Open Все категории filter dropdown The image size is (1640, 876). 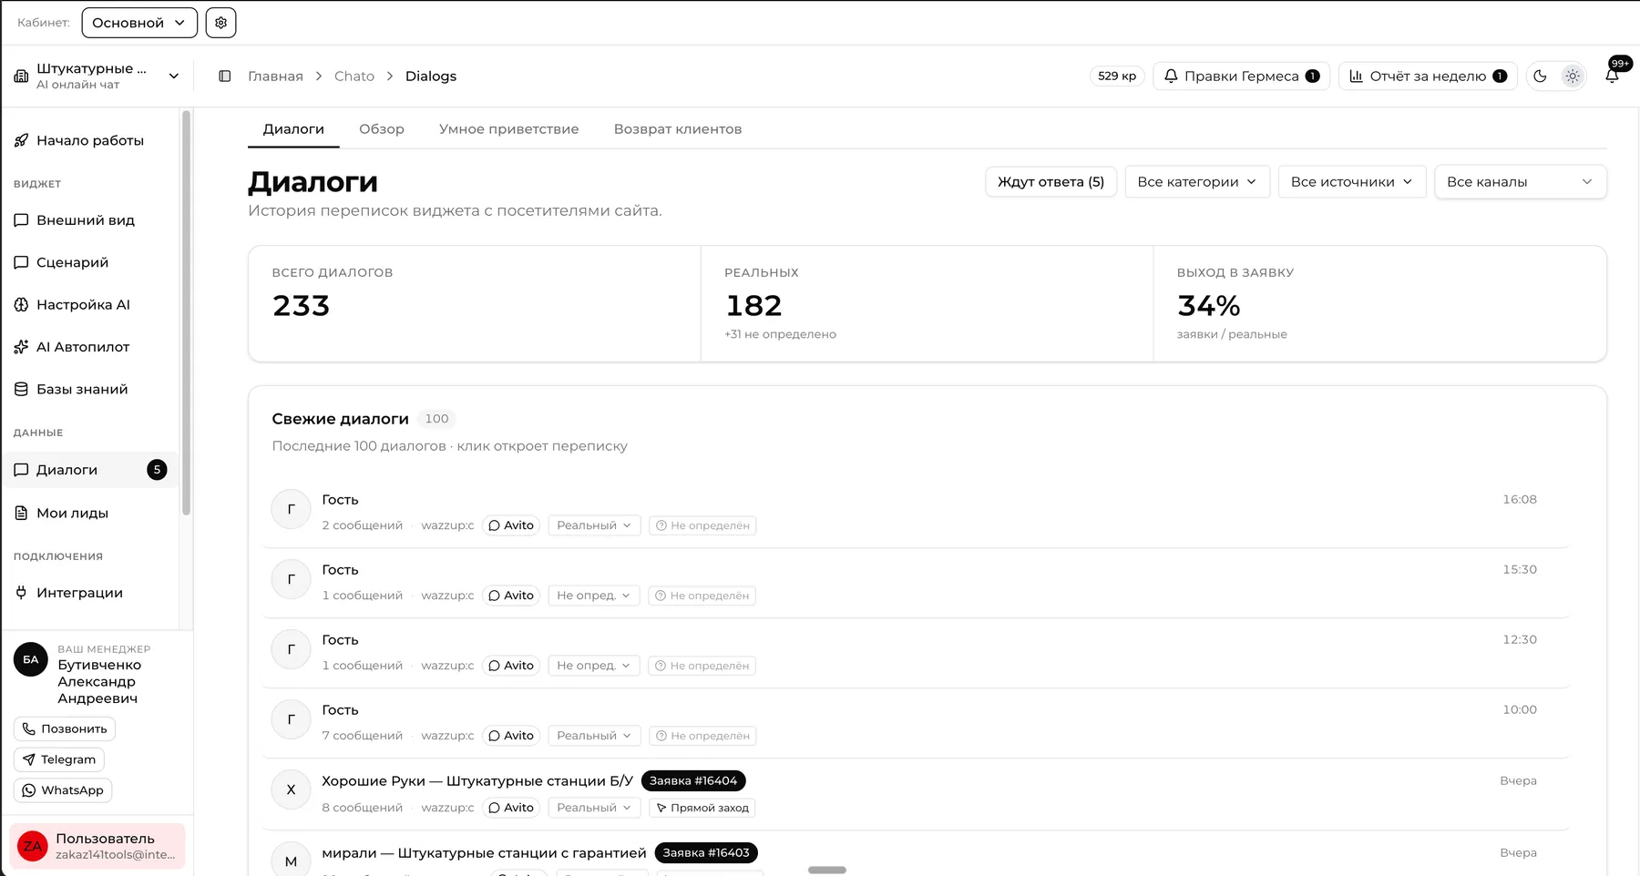(x=1197, y=182)
